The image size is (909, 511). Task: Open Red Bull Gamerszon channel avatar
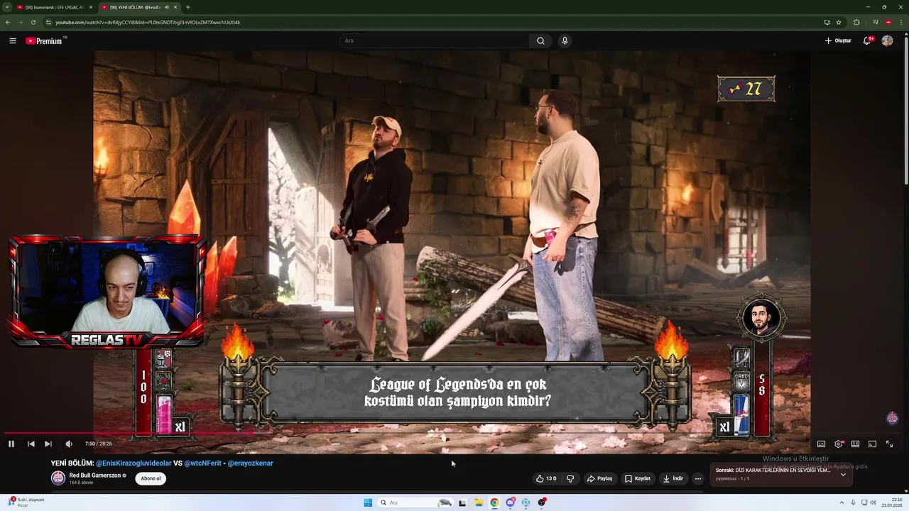[x=58, y=478]
